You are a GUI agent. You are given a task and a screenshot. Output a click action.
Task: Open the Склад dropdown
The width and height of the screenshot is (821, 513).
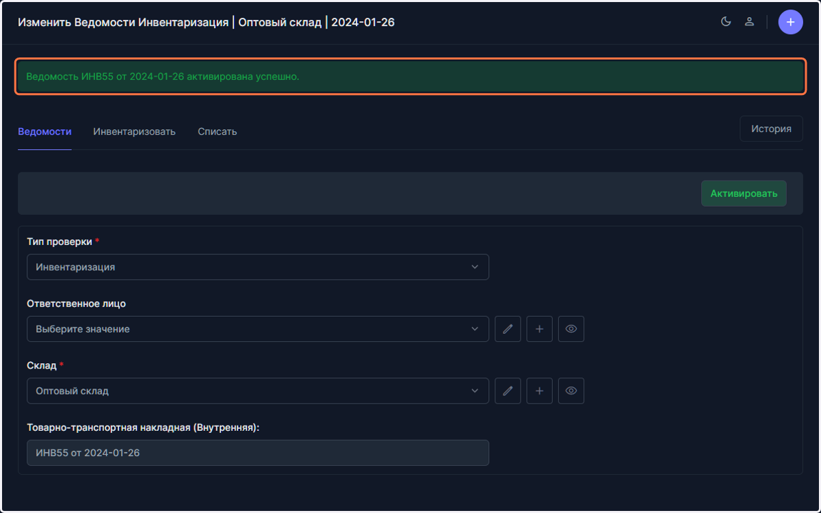[258, 391]
